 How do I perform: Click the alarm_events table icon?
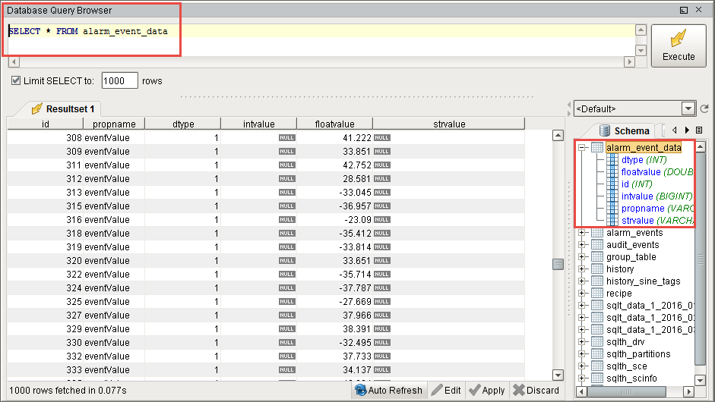click(x=597, y=233)
